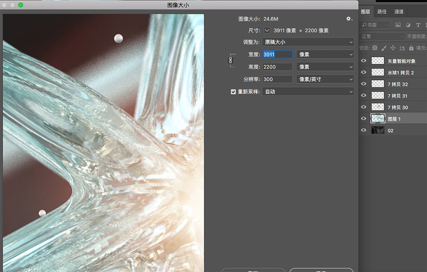Select the 02 layer thumbnail
Screen dimensions: 427x272
pyautogui.click(x=378, y=130)
